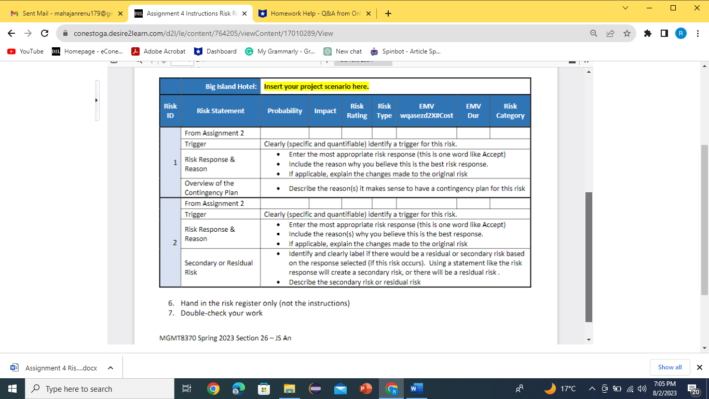Image resolution: width=709 pixels, height=399 pixels.
Task: Open the My Grammarly bookmark
Action: pos(280,51)
